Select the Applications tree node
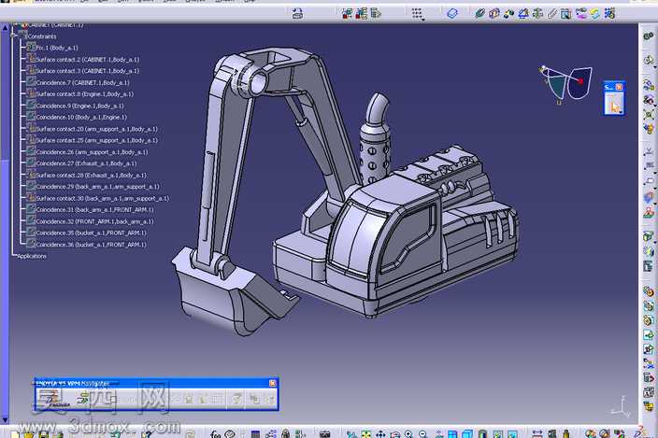Viewport: 658px width, 438px height. tap(32, 256)
